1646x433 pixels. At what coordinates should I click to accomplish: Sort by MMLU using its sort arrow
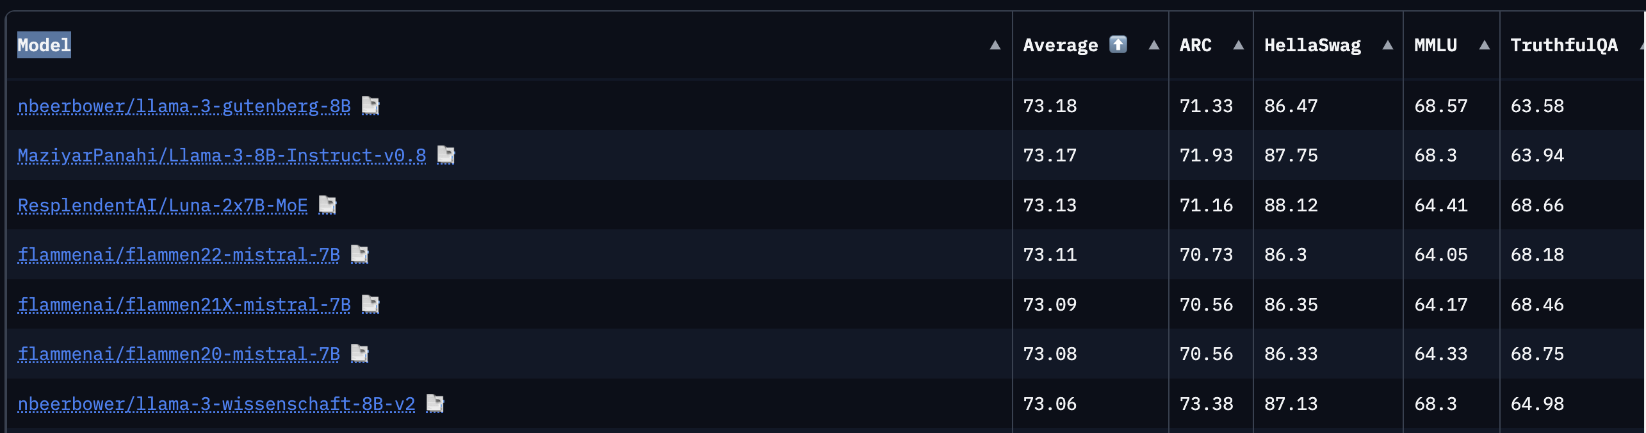pyautogui.click(x=1484, y=45)
